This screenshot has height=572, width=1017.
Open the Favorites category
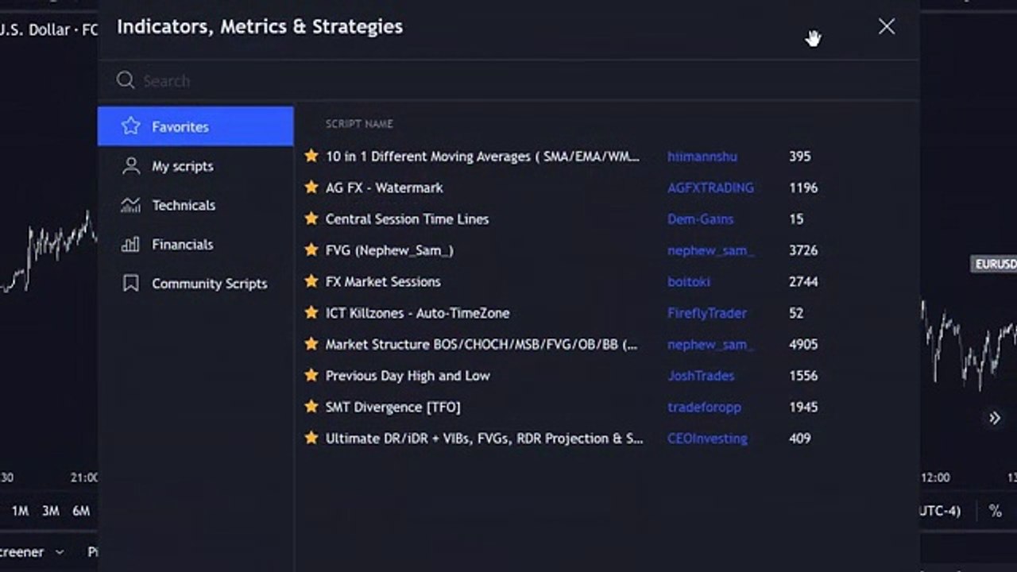pyautogui.click(x=195, y=126)
